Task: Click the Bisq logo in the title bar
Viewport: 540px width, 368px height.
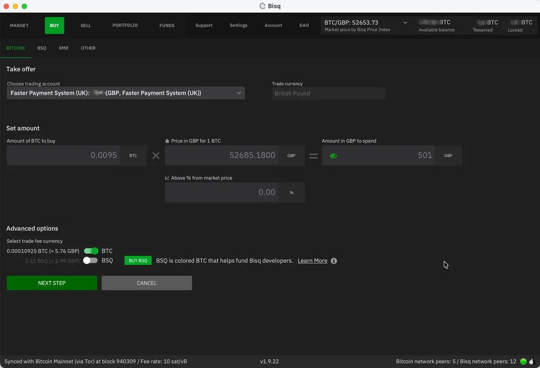Action: tap(262, 6)
